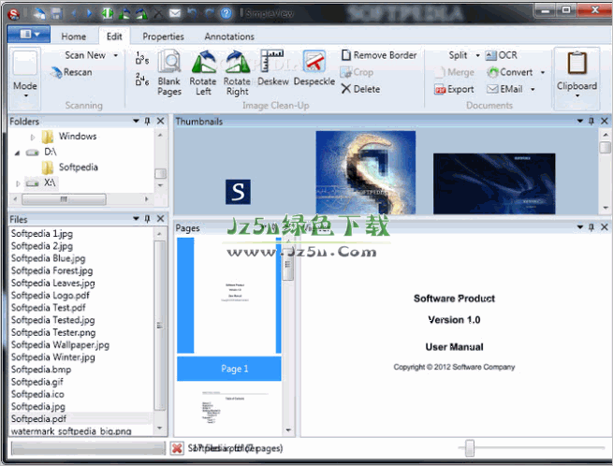Close the Folders panel
The width and height of the screenshot is (613, 466).
click(x=160, y=122)
